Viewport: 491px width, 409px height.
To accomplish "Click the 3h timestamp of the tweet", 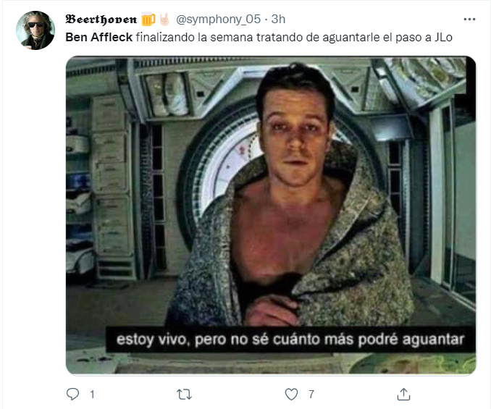I will point(278,20).
